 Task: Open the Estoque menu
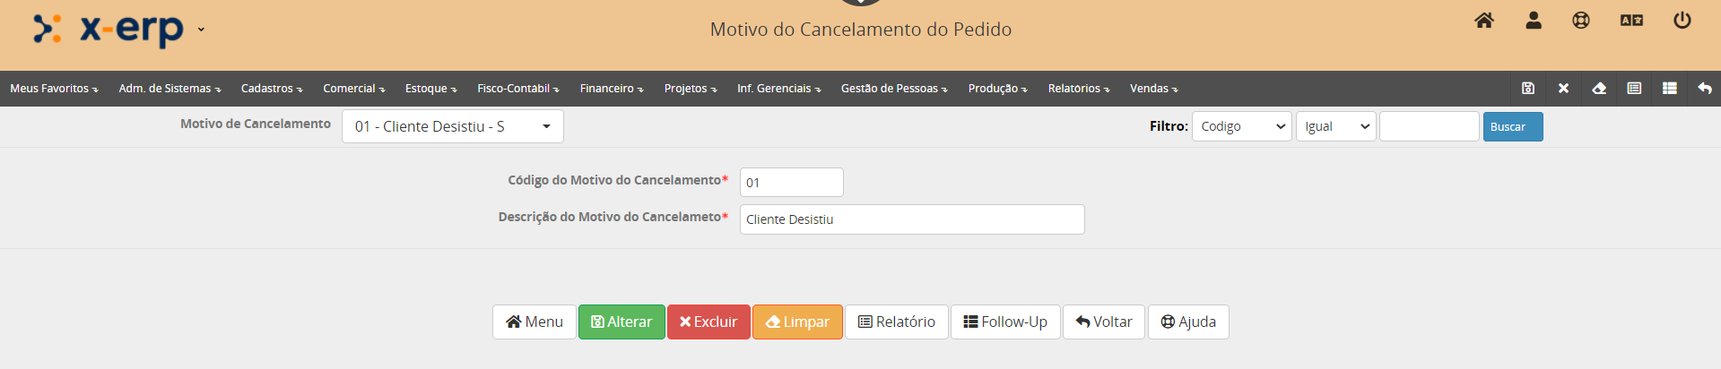tap(430, 89)
